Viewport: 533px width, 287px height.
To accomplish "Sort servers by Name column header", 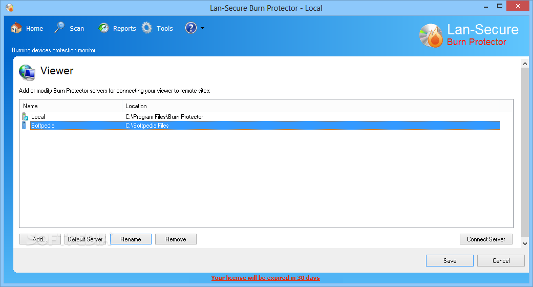I will (x=71, y=106).
